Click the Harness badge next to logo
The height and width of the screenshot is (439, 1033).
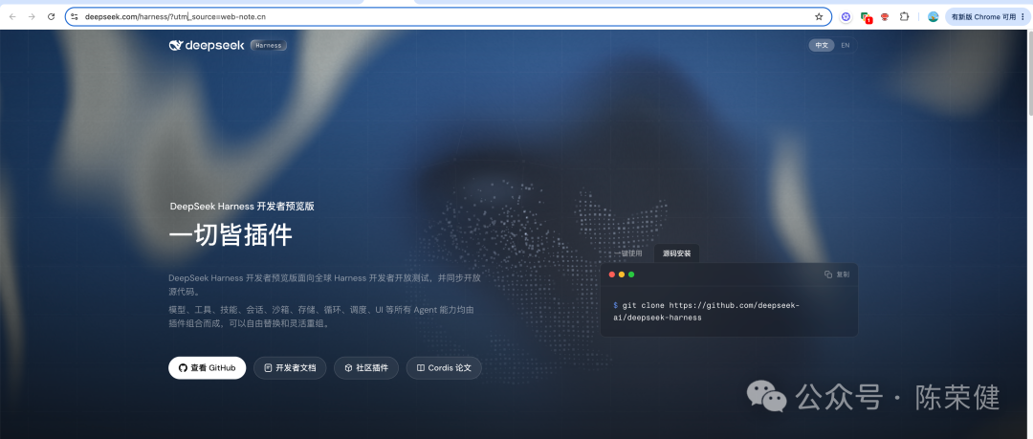[268, 46]
